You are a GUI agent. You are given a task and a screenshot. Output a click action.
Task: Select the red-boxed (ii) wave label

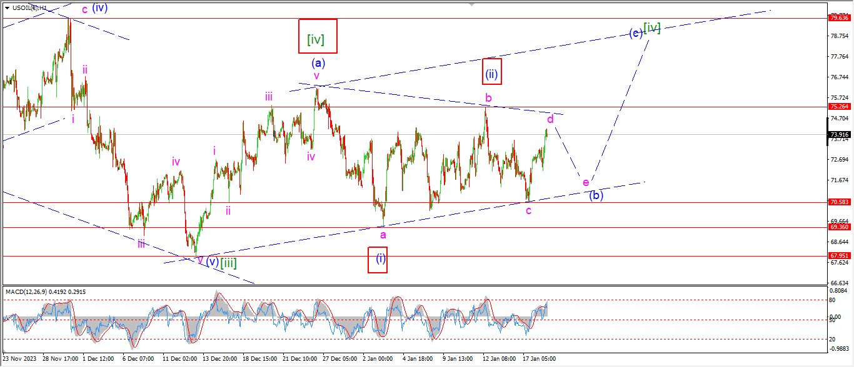click(x=492, y=72)
